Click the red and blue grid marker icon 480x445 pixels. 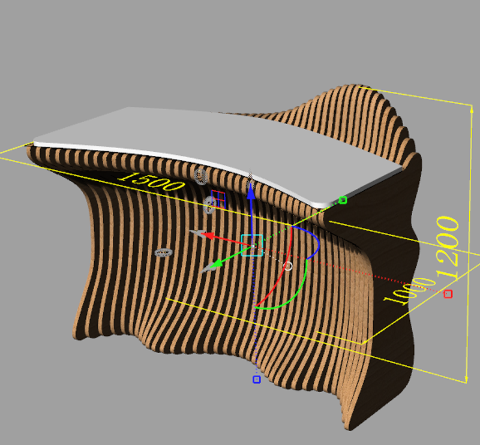coord(218,199)
